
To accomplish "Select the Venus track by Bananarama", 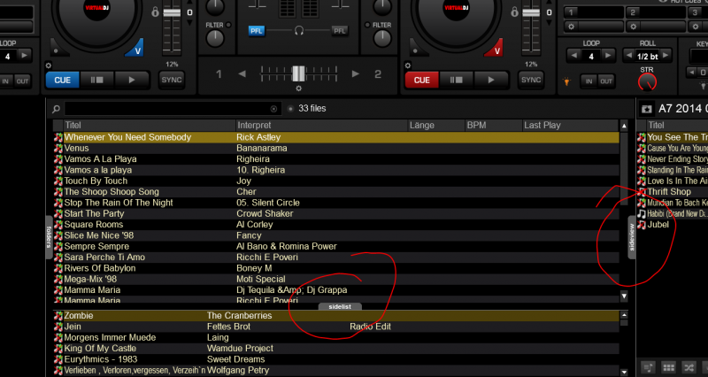I will click(x=336, y=148).
